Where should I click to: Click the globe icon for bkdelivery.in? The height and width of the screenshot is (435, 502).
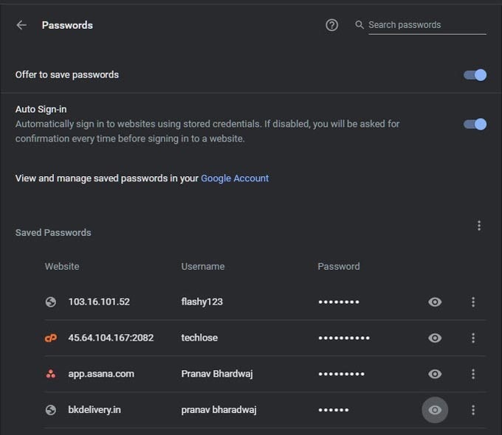pyautogui.click(x=51, y=410)
